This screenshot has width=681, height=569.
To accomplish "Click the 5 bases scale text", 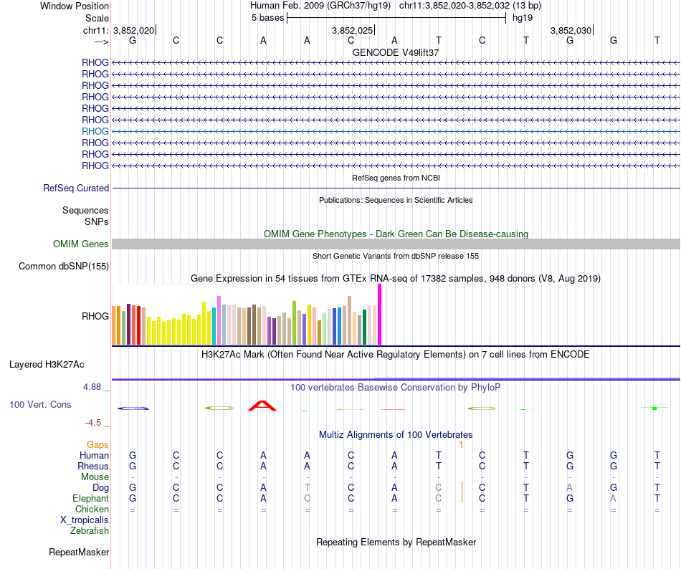I will click(x=267, y=18).
